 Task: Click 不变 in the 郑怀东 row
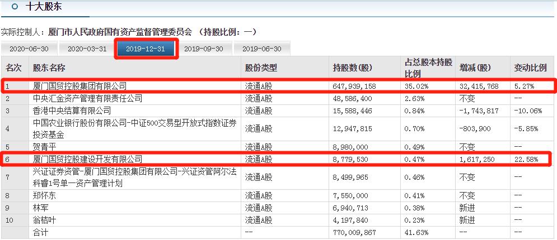pos(467,195)
